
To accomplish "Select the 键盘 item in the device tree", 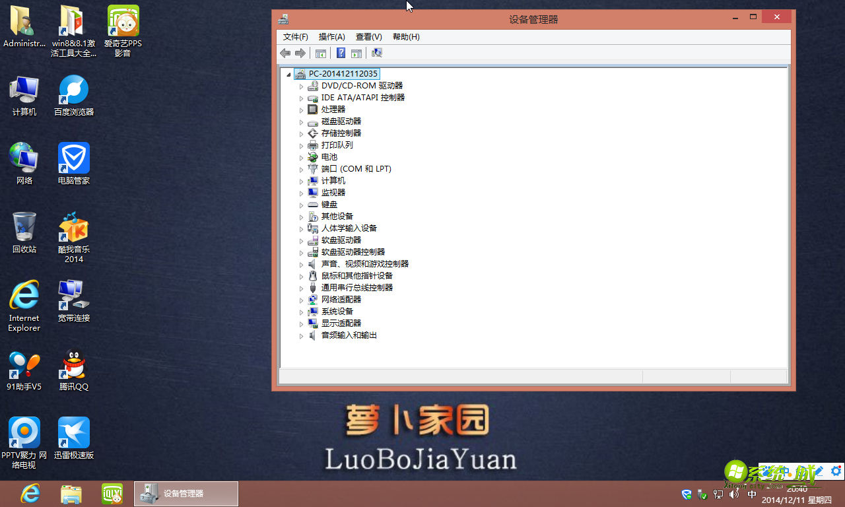I will click(328, 204).
